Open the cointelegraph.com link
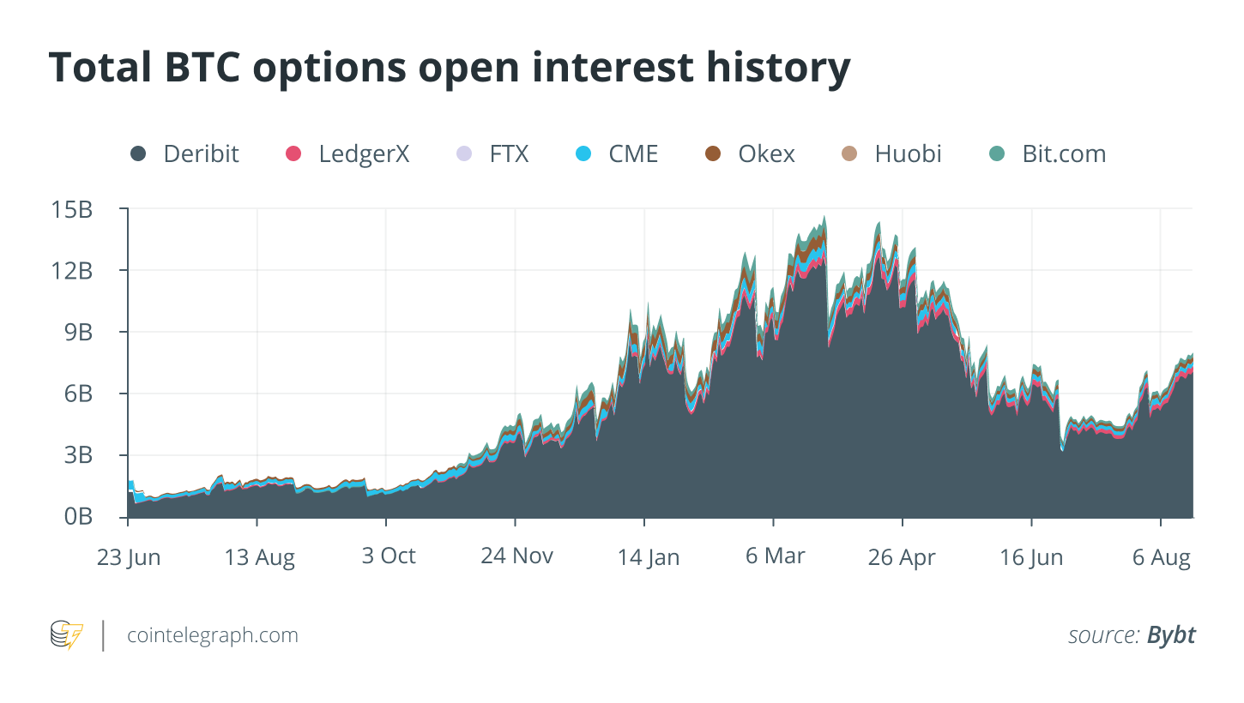 tap(213, 635)
